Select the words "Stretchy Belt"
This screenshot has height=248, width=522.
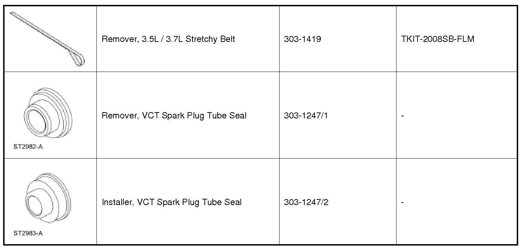click(210, 39)
